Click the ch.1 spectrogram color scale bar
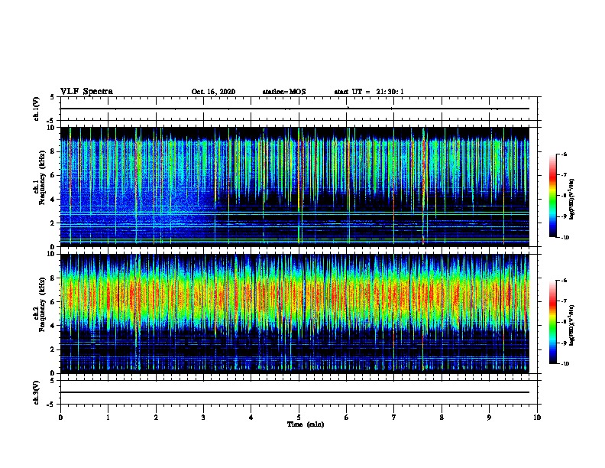Screen dimensions: 605x468 [553, 196]
